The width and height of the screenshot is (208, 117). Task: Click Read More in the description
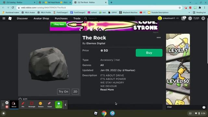click(x=107, y=90)
